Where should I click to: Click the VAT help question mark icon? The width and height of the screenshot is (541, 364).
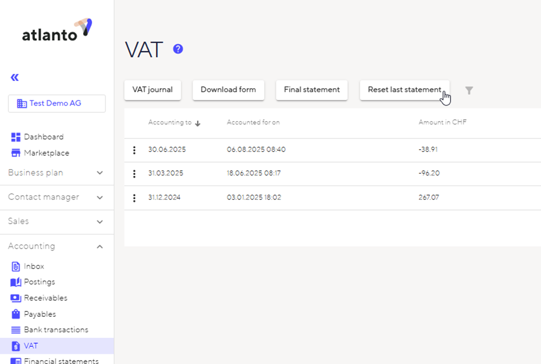coord(178,49)
